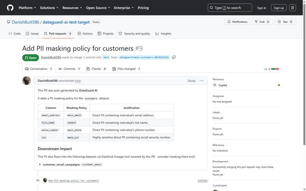
Task: Switch to the Issues tab
Action: (x=32, y=33)
